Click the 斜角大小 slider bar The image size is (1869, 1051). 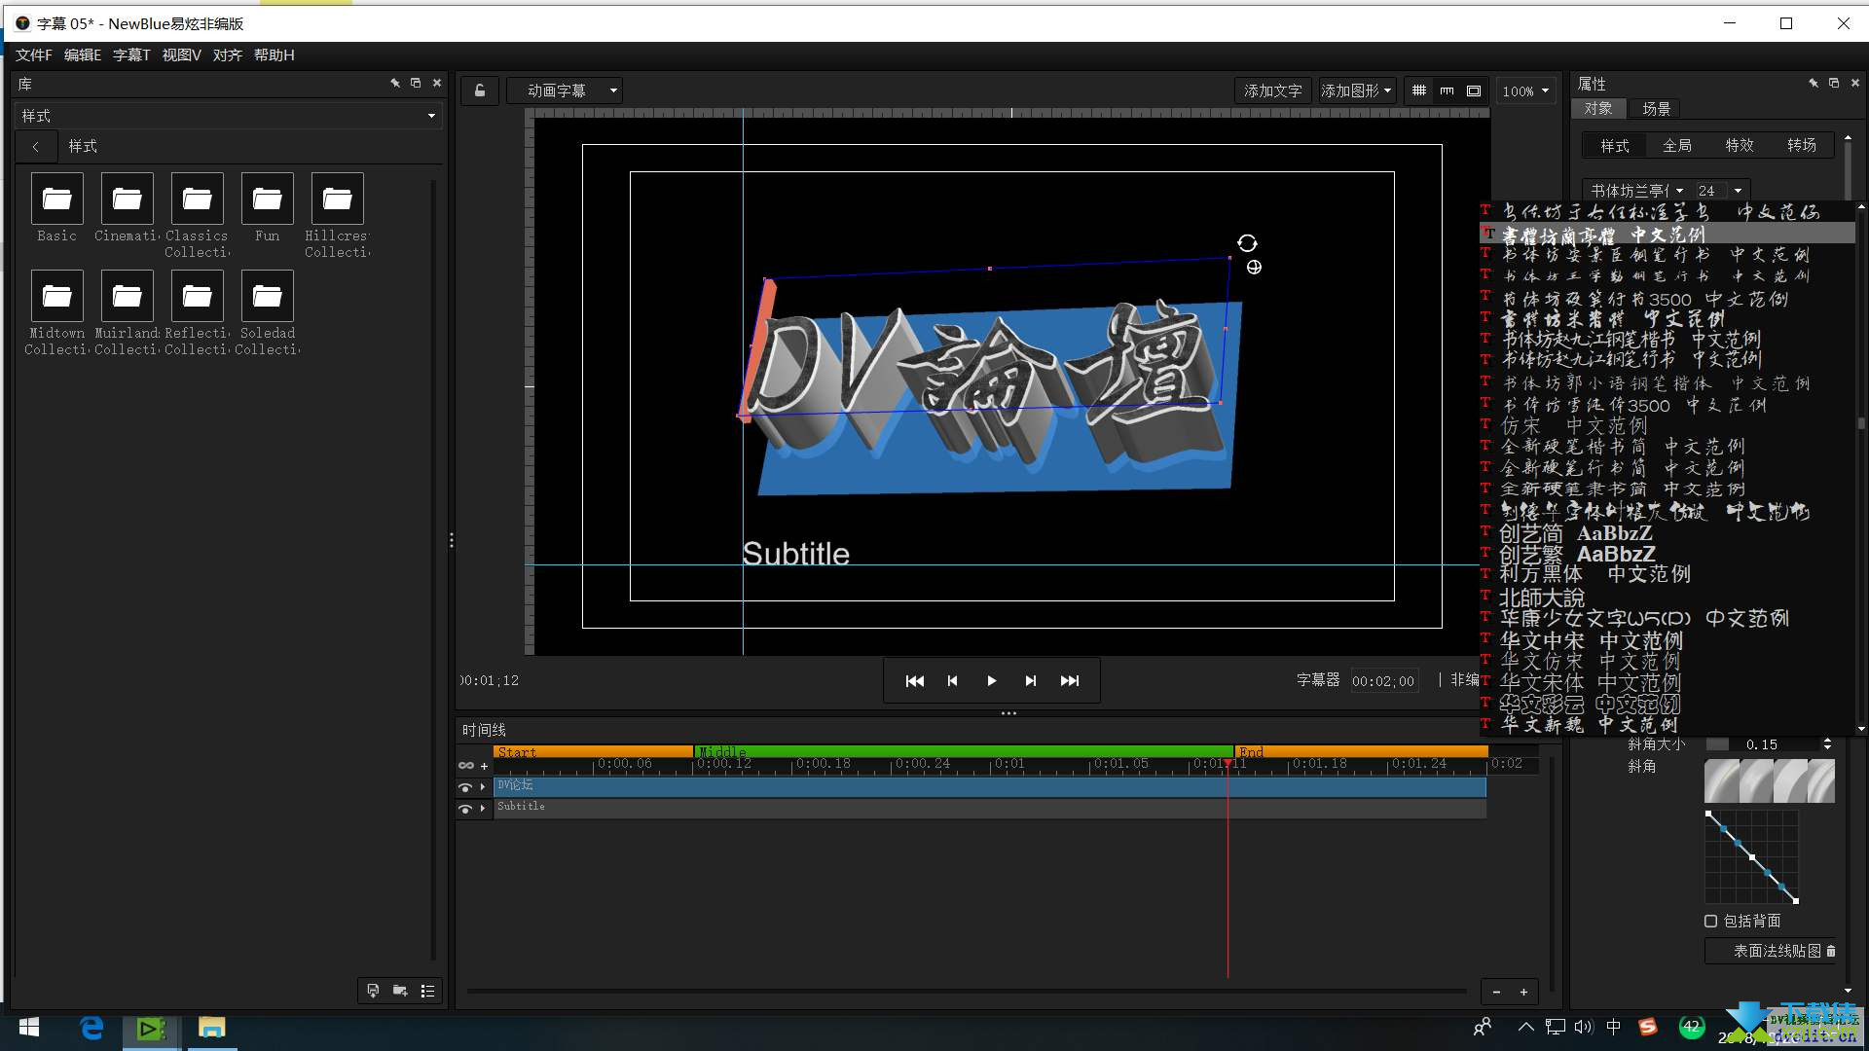pyautogui.click(x=1718, y=744)
